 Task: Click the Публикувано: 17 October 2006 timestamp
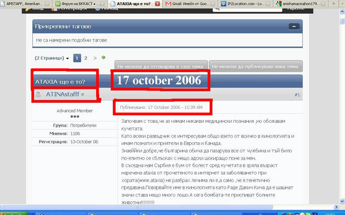[161, 107]
